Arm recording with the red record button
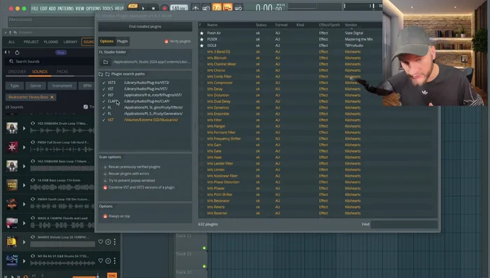This screenshot has height=278, width=490. [164, 8]
